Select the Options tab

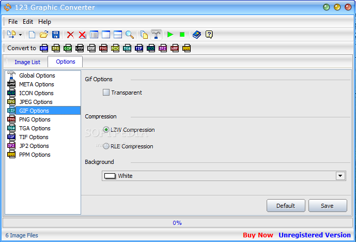(66, 62)
